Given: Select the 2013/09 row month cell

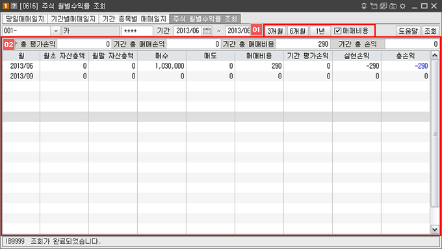Looking at the screenshot, I should tap(21, 76).
